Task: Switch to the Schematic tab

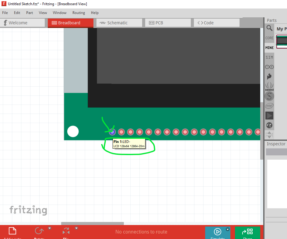Action: [x=119, y=23]
